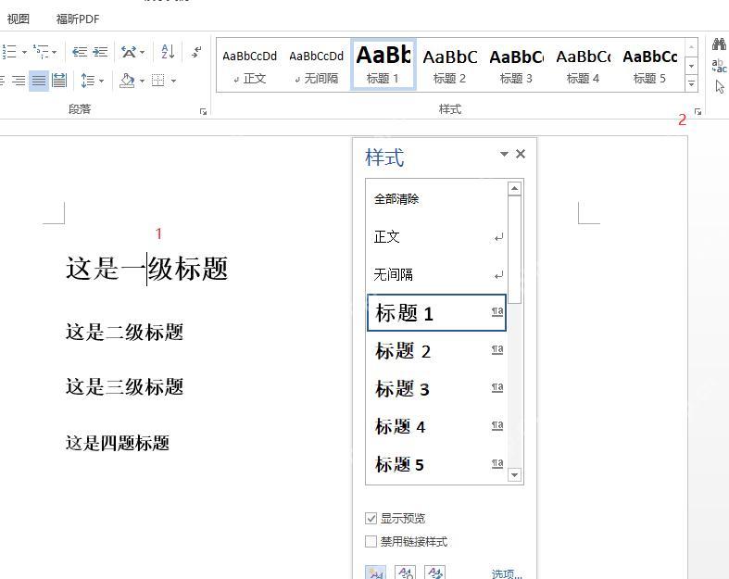Click the styles list scroll-down arrow
Screen dimensions: 729x579
point(514,475)
